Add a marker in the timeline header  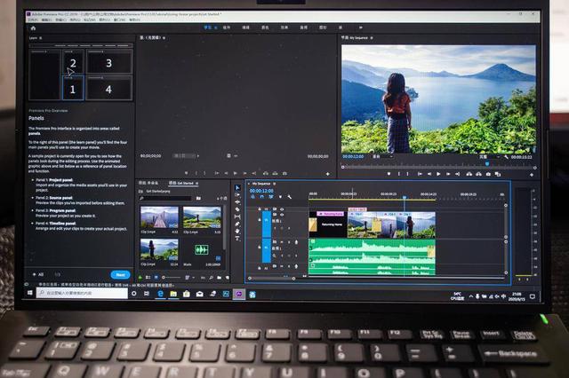(280, 197)
